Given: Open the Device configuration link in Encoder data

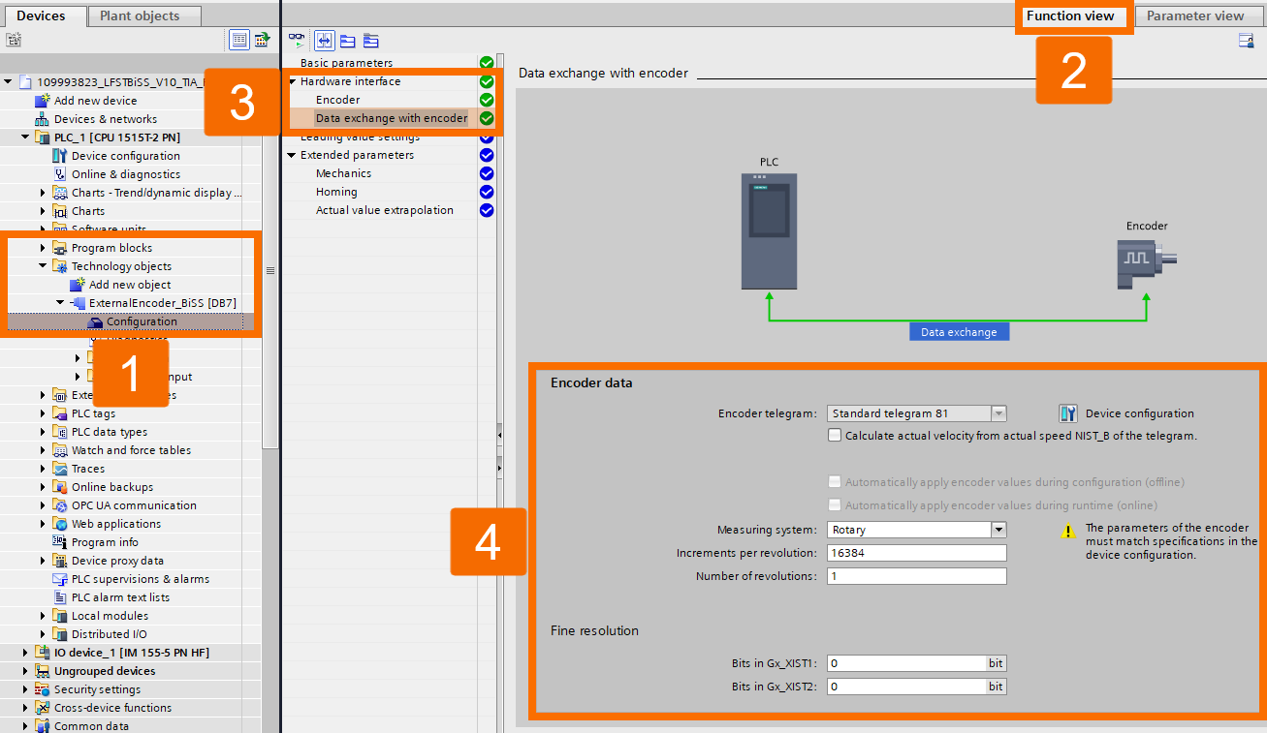Looking at the screenshot, I should [1140, 413].
